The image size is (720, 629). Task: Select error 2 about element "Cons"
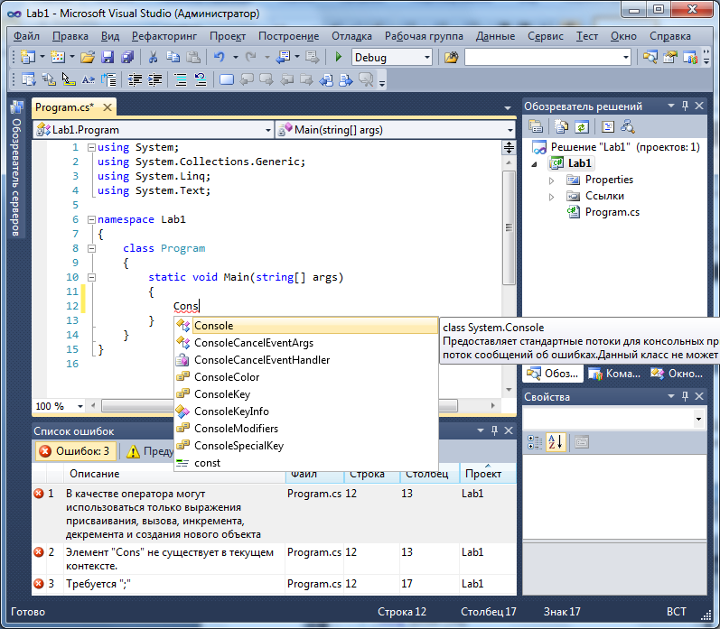tap(274, 559)
